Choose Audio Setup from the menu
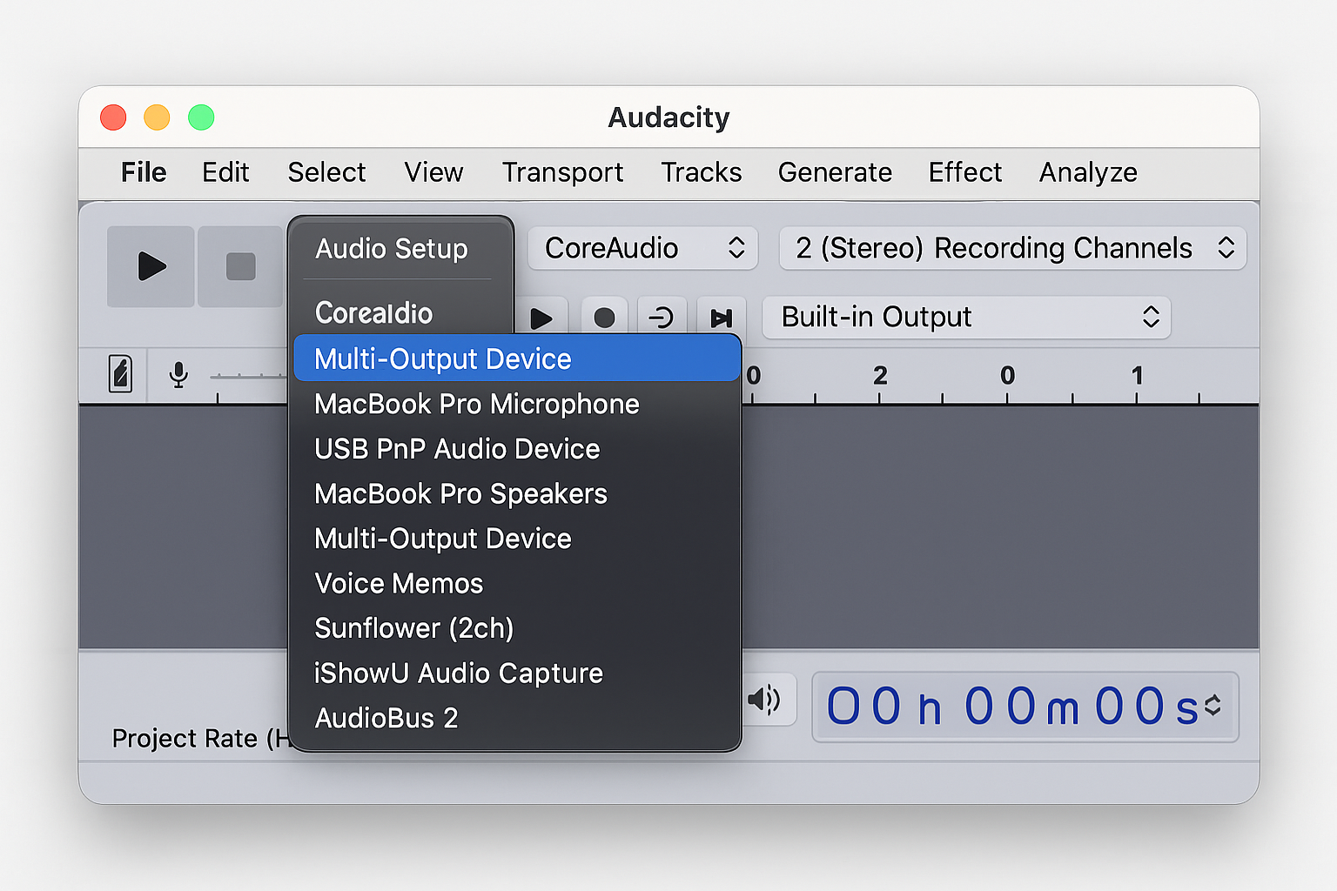 392,250
